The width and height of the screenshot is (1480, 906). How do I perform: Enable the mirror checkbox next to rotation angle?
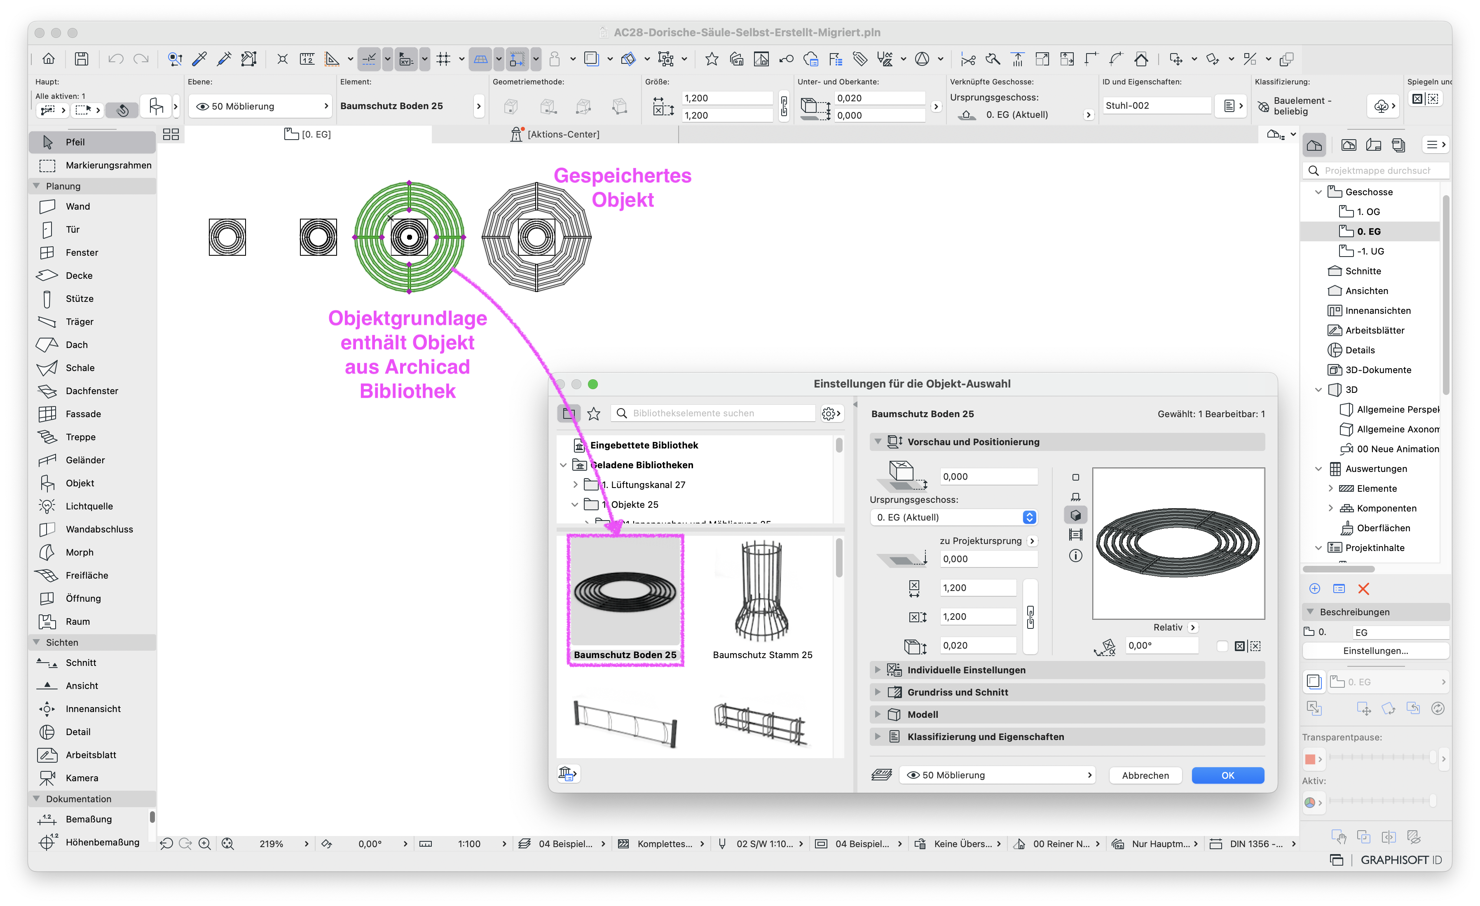[x=1222, y=646]
